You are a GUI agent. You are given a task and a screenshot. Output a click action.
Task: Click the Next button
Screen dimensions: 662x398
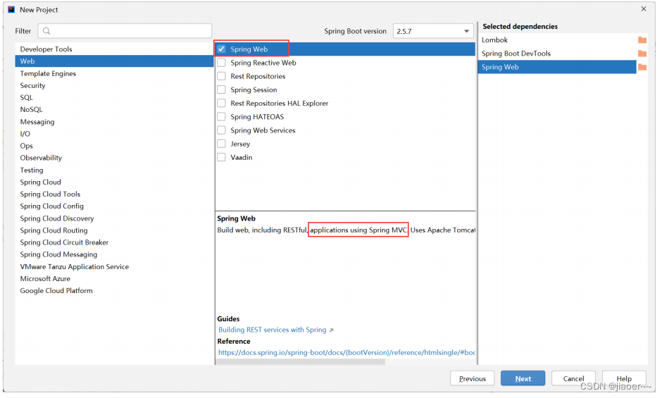click(x=523, y=378)
